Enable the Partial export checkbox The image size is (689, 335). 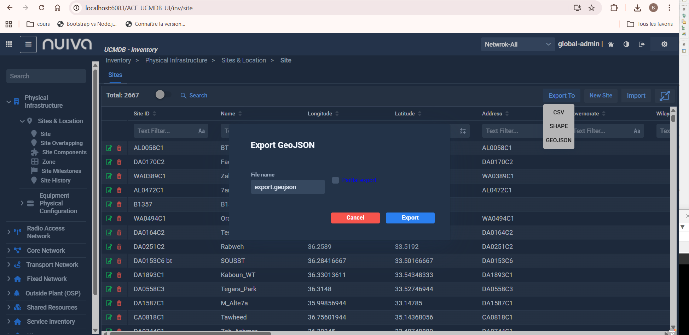[x=335, y=180]
